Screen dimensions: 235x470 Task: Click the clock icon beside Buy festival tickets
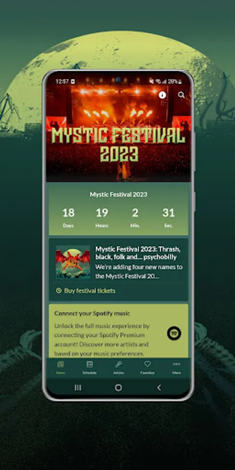point(58,290)
